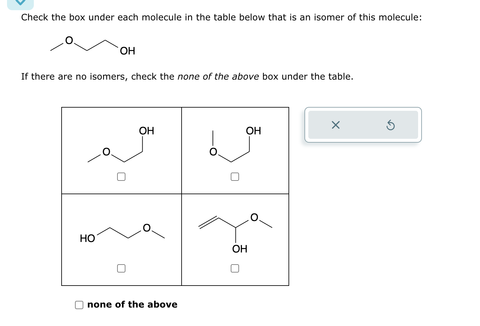Check the box under the top-left molecule
The height and width of the screenshot is (326, 480).
pyautogui.click(x=121, y=176)
